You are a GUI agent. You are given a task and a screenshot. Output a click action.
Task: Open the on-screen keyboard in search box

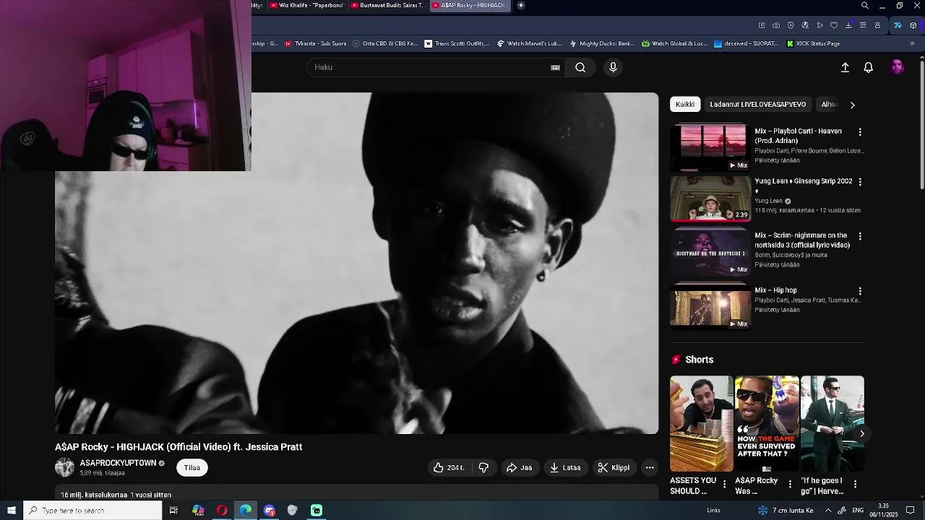point(555,67)
